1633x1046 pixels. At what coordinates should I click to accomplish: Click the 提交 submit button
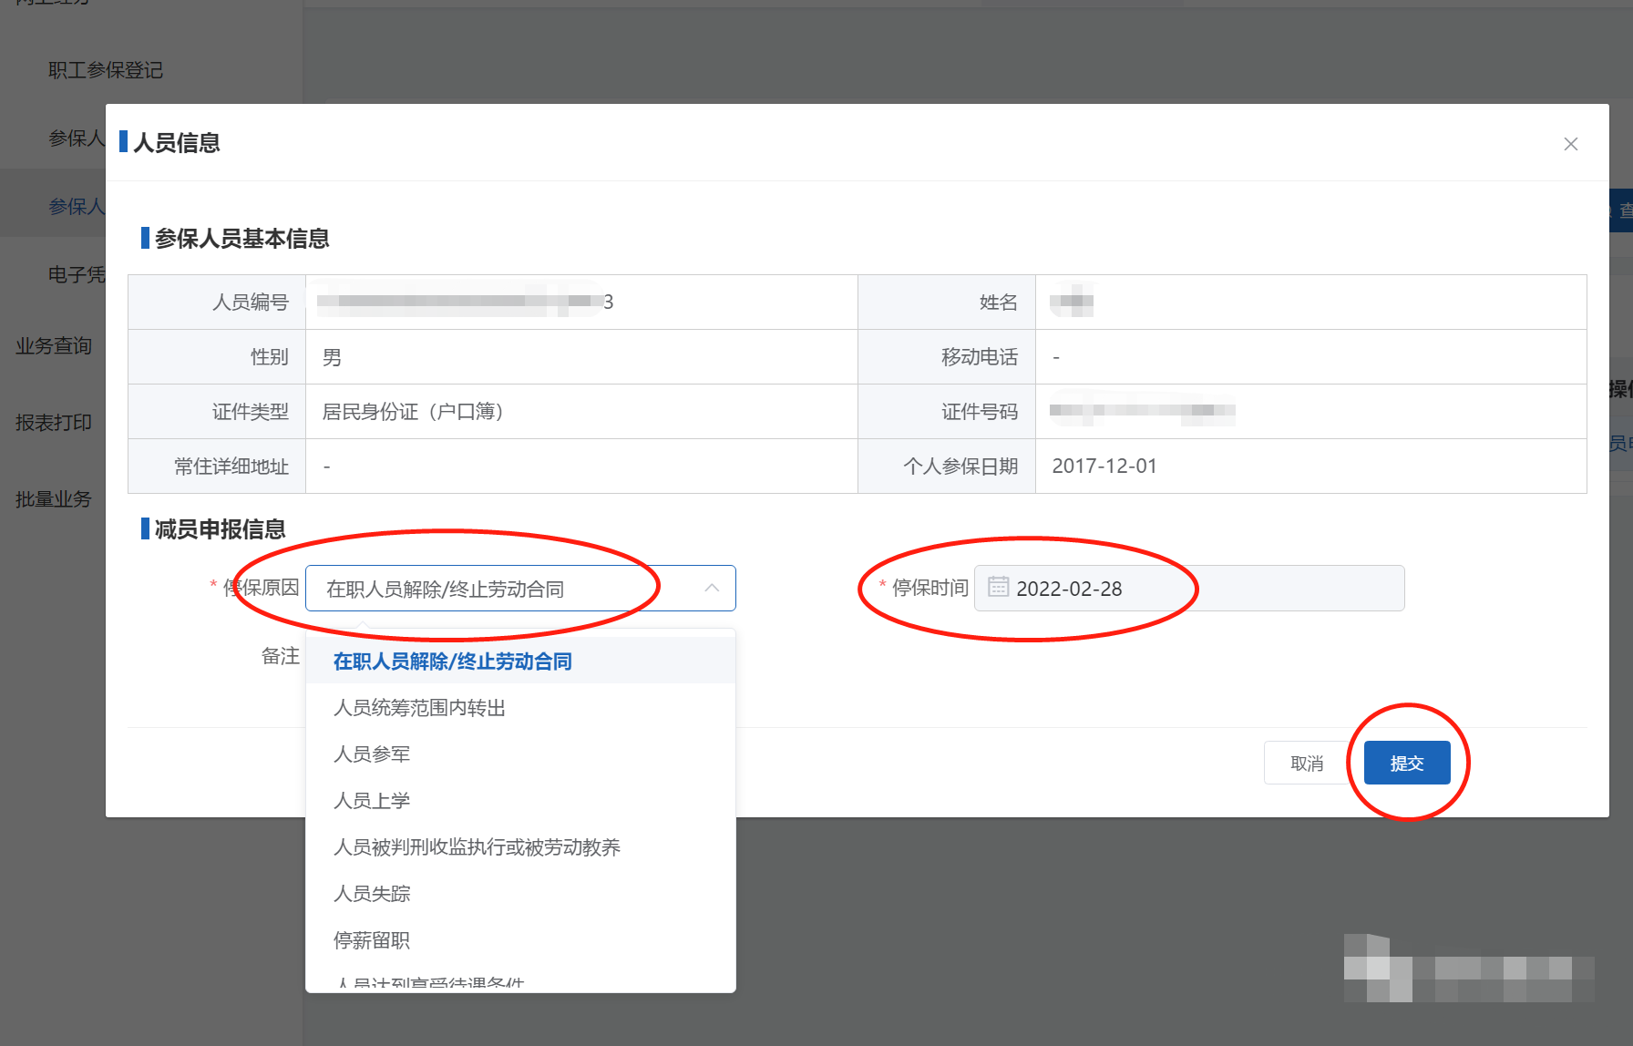click(x=1406, y=763)
